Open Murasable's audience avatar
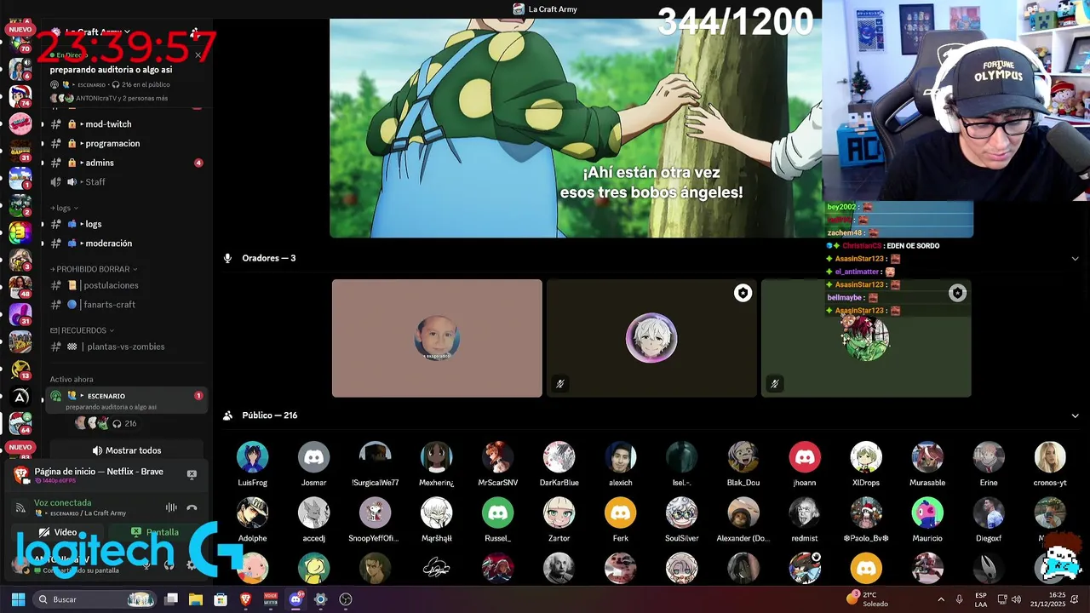Image resolution: width=1090 pixels, height=613 pixels. click(x=926, y=457)
